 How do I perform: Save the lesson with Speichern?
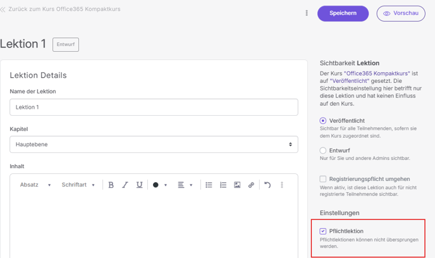(x=343, y=13)
